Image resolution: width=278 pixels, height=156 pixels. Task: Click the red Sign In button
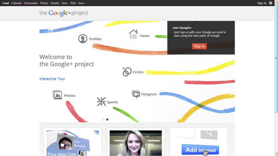[199, 46]
